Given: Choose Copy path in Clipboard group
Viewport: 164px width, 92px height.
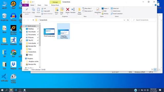Looking at the screenshot, I should 46,11.
